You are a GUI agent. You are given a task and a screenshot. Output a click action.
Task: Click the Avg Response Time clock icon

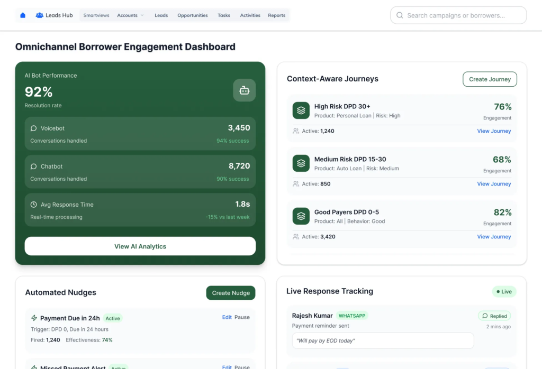pyautogui.click(x=33, y=205)
